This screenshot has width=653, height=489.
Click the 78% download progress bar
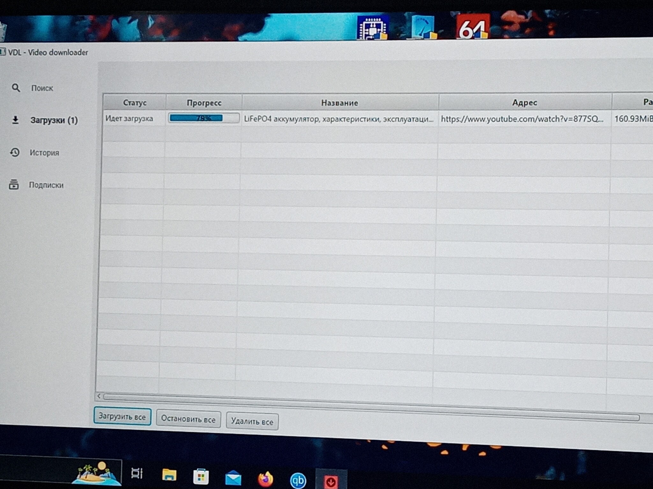[203, 118]
